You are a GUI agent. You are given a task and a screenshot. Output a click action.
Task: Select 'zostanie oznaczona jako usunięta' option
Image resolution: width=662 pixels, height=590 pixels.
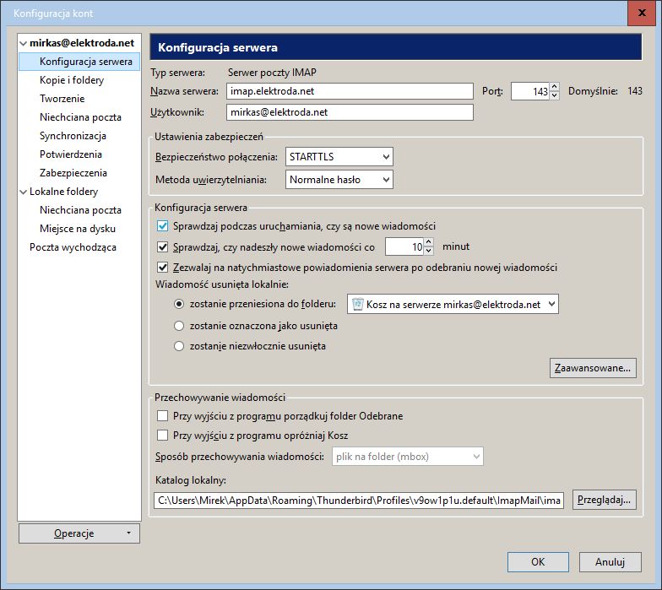point(179,326)
